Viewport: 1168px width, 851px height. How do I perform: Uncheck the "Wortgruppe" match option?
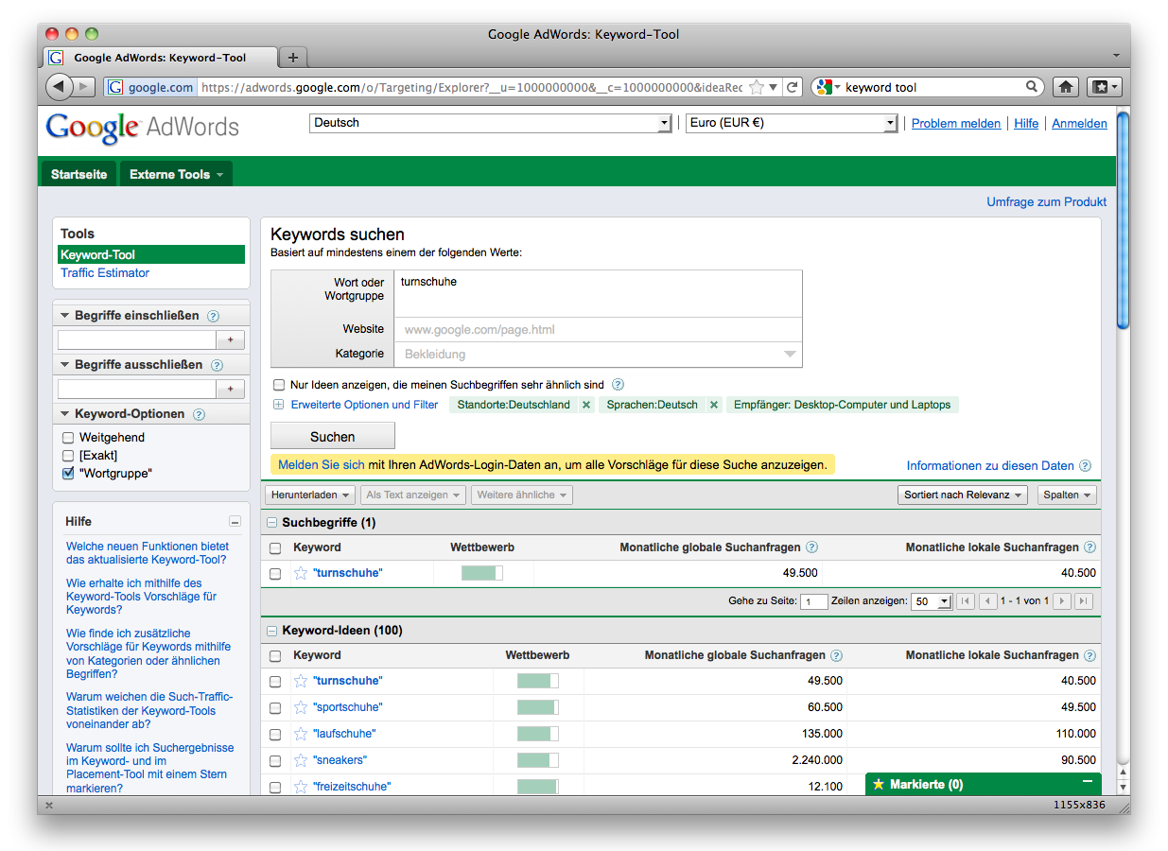68,474
